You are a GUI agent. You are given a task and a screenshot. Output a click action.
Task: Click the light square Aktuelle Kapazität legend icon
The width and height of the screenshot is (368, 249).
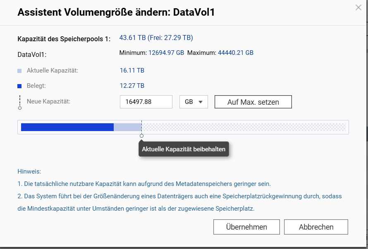[19, 70]
